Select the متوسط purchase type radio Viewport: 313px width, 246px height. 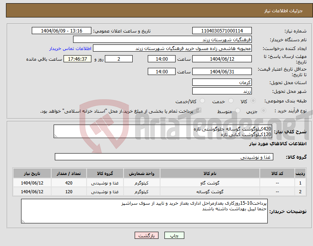(x=238, y=110)
